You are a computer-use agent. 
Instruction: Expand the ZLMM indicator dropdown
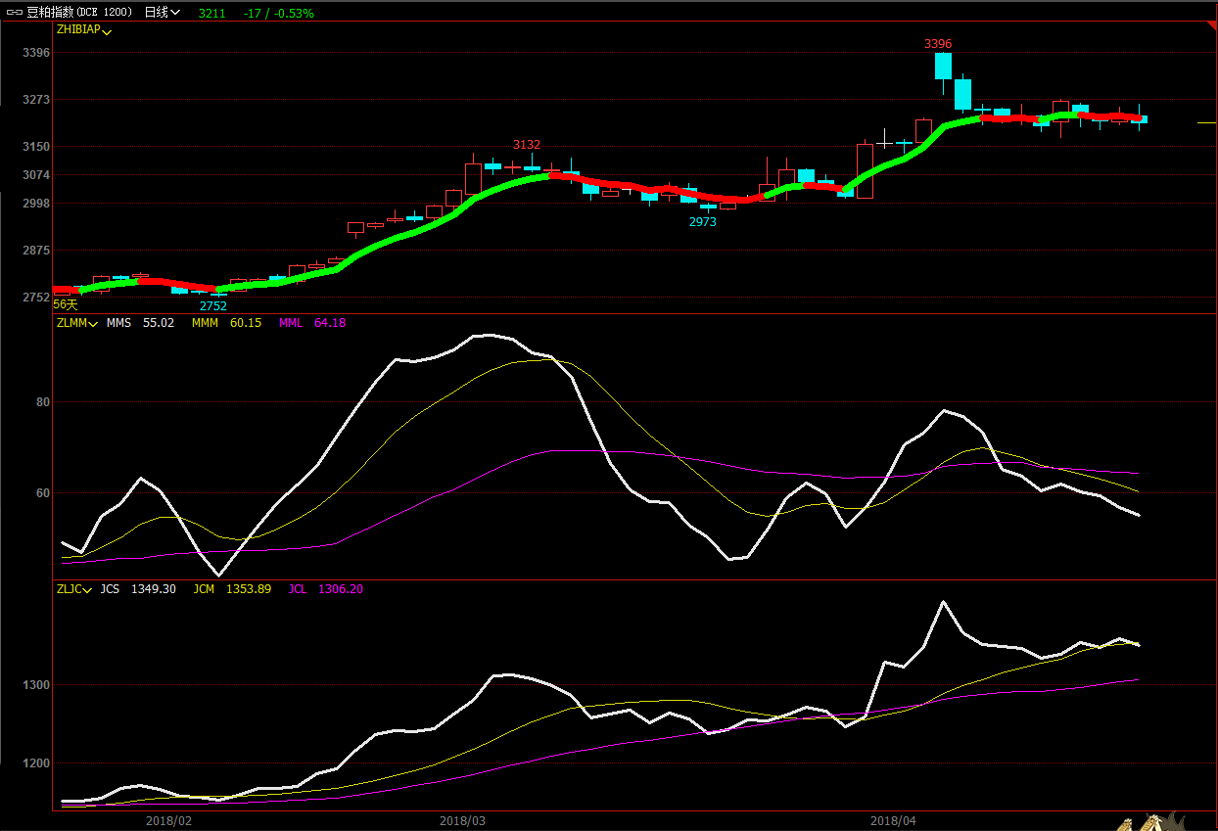click(x=77, y=323)
